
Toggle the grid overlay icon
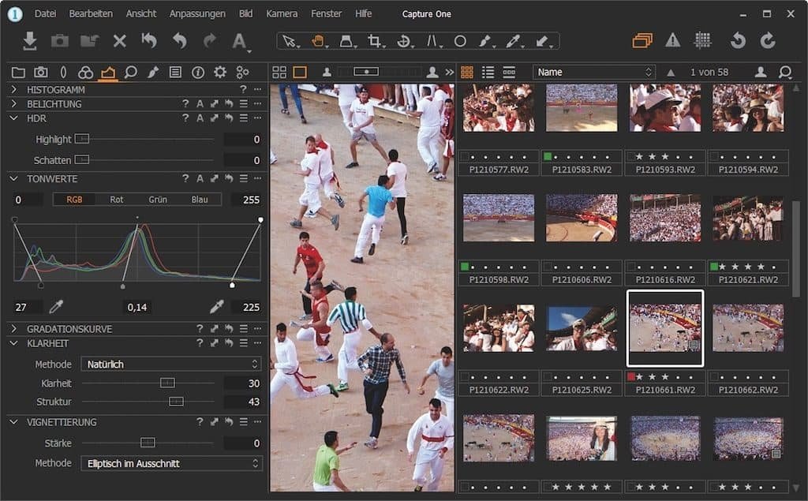pos(702,41)
